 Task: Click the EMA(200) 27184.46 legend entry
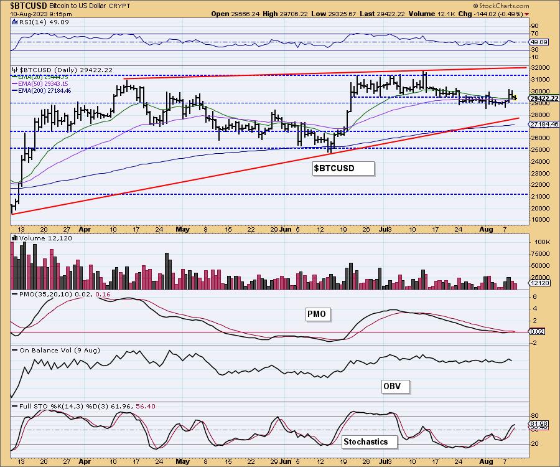(42, 91)
